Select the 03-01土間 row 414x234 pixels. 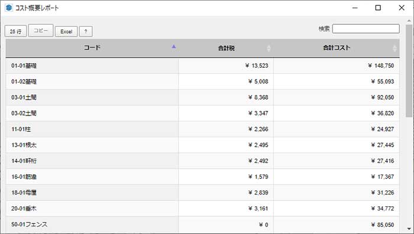202,97
